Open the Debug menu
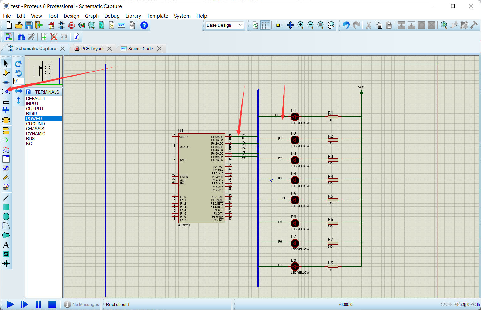Screen dimensions: 481x310 pos(112,16)
